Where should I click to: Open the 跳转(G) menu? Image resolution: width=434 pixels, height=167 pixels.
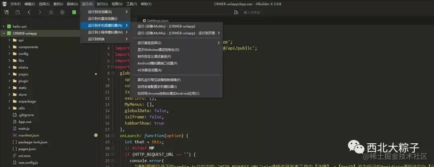coord(72,4)
